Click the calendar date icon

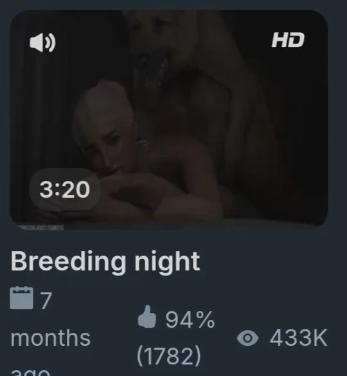[22, 297]
